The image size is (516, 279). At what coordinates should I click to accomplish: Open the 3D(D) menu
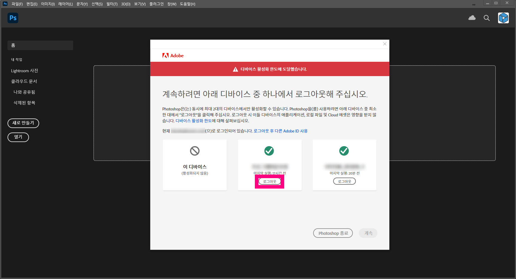click(126, 4)
